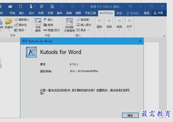Screen dimensions: 173x122
Task: Redo the last action
Action: [73, 6]
